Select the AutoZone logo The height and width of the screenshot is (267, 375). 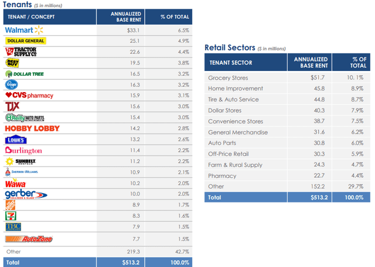tap(29, 239)
